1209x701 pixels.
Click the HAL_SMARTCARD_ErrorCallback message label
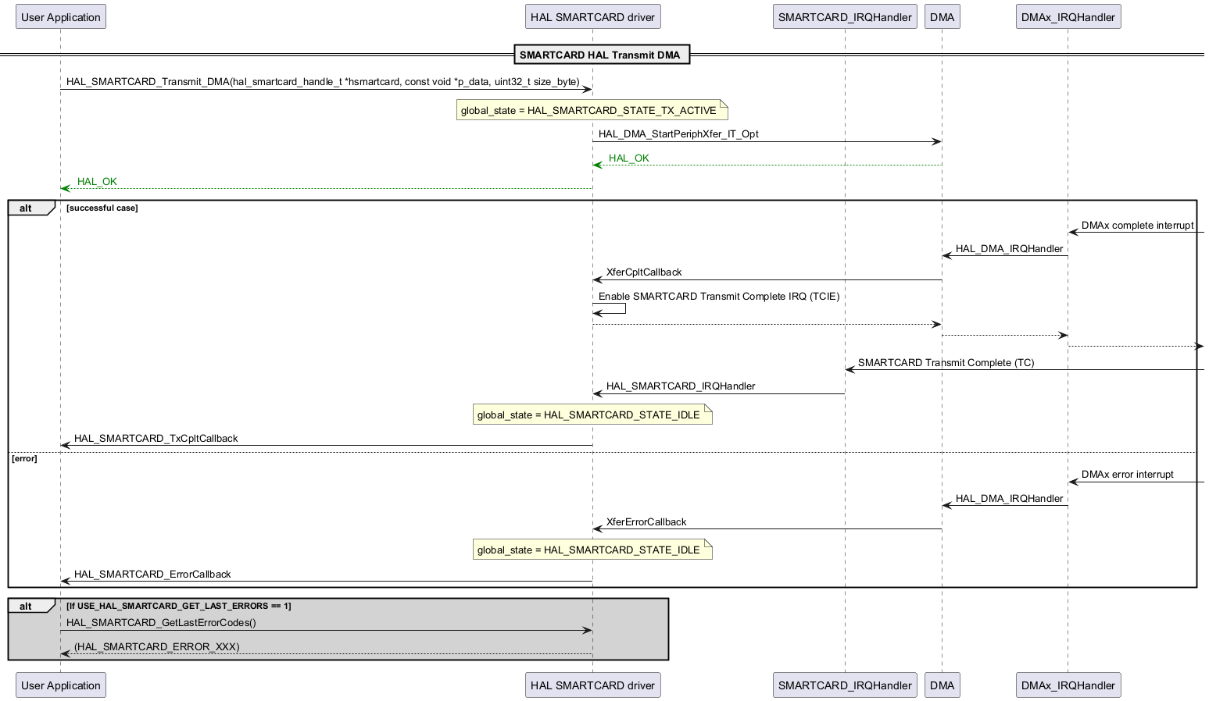tap(152, 575)
